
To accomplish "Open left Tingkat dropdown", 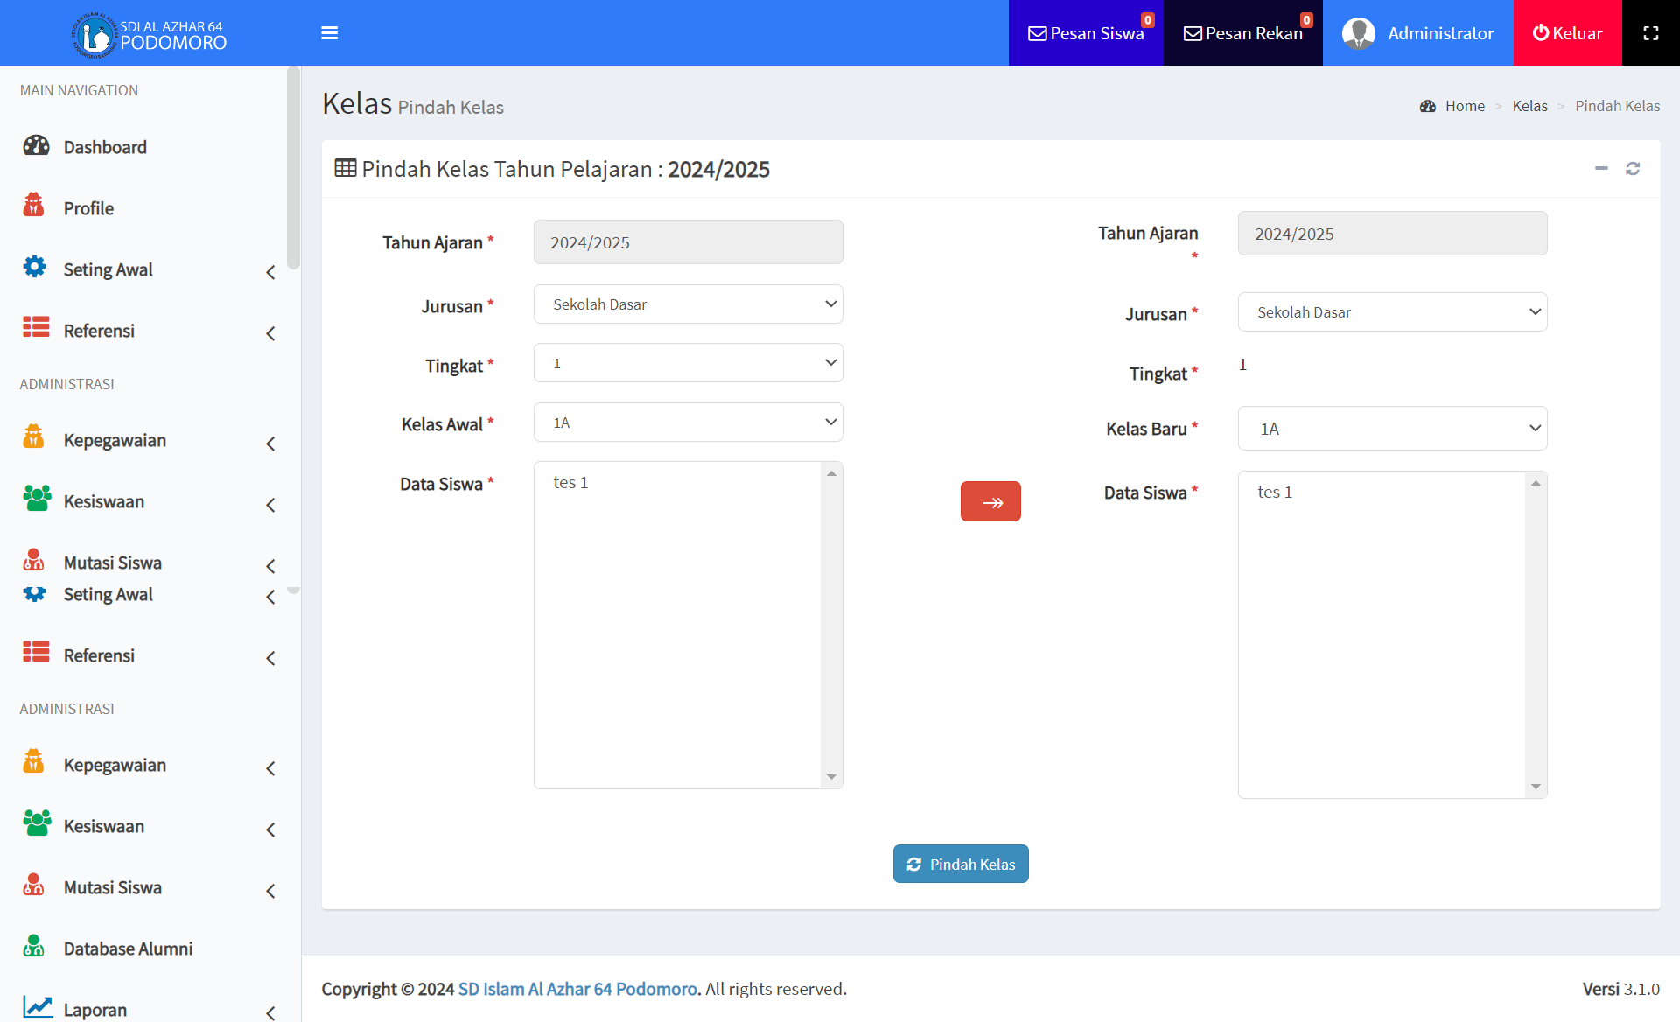I will [688, 363].
